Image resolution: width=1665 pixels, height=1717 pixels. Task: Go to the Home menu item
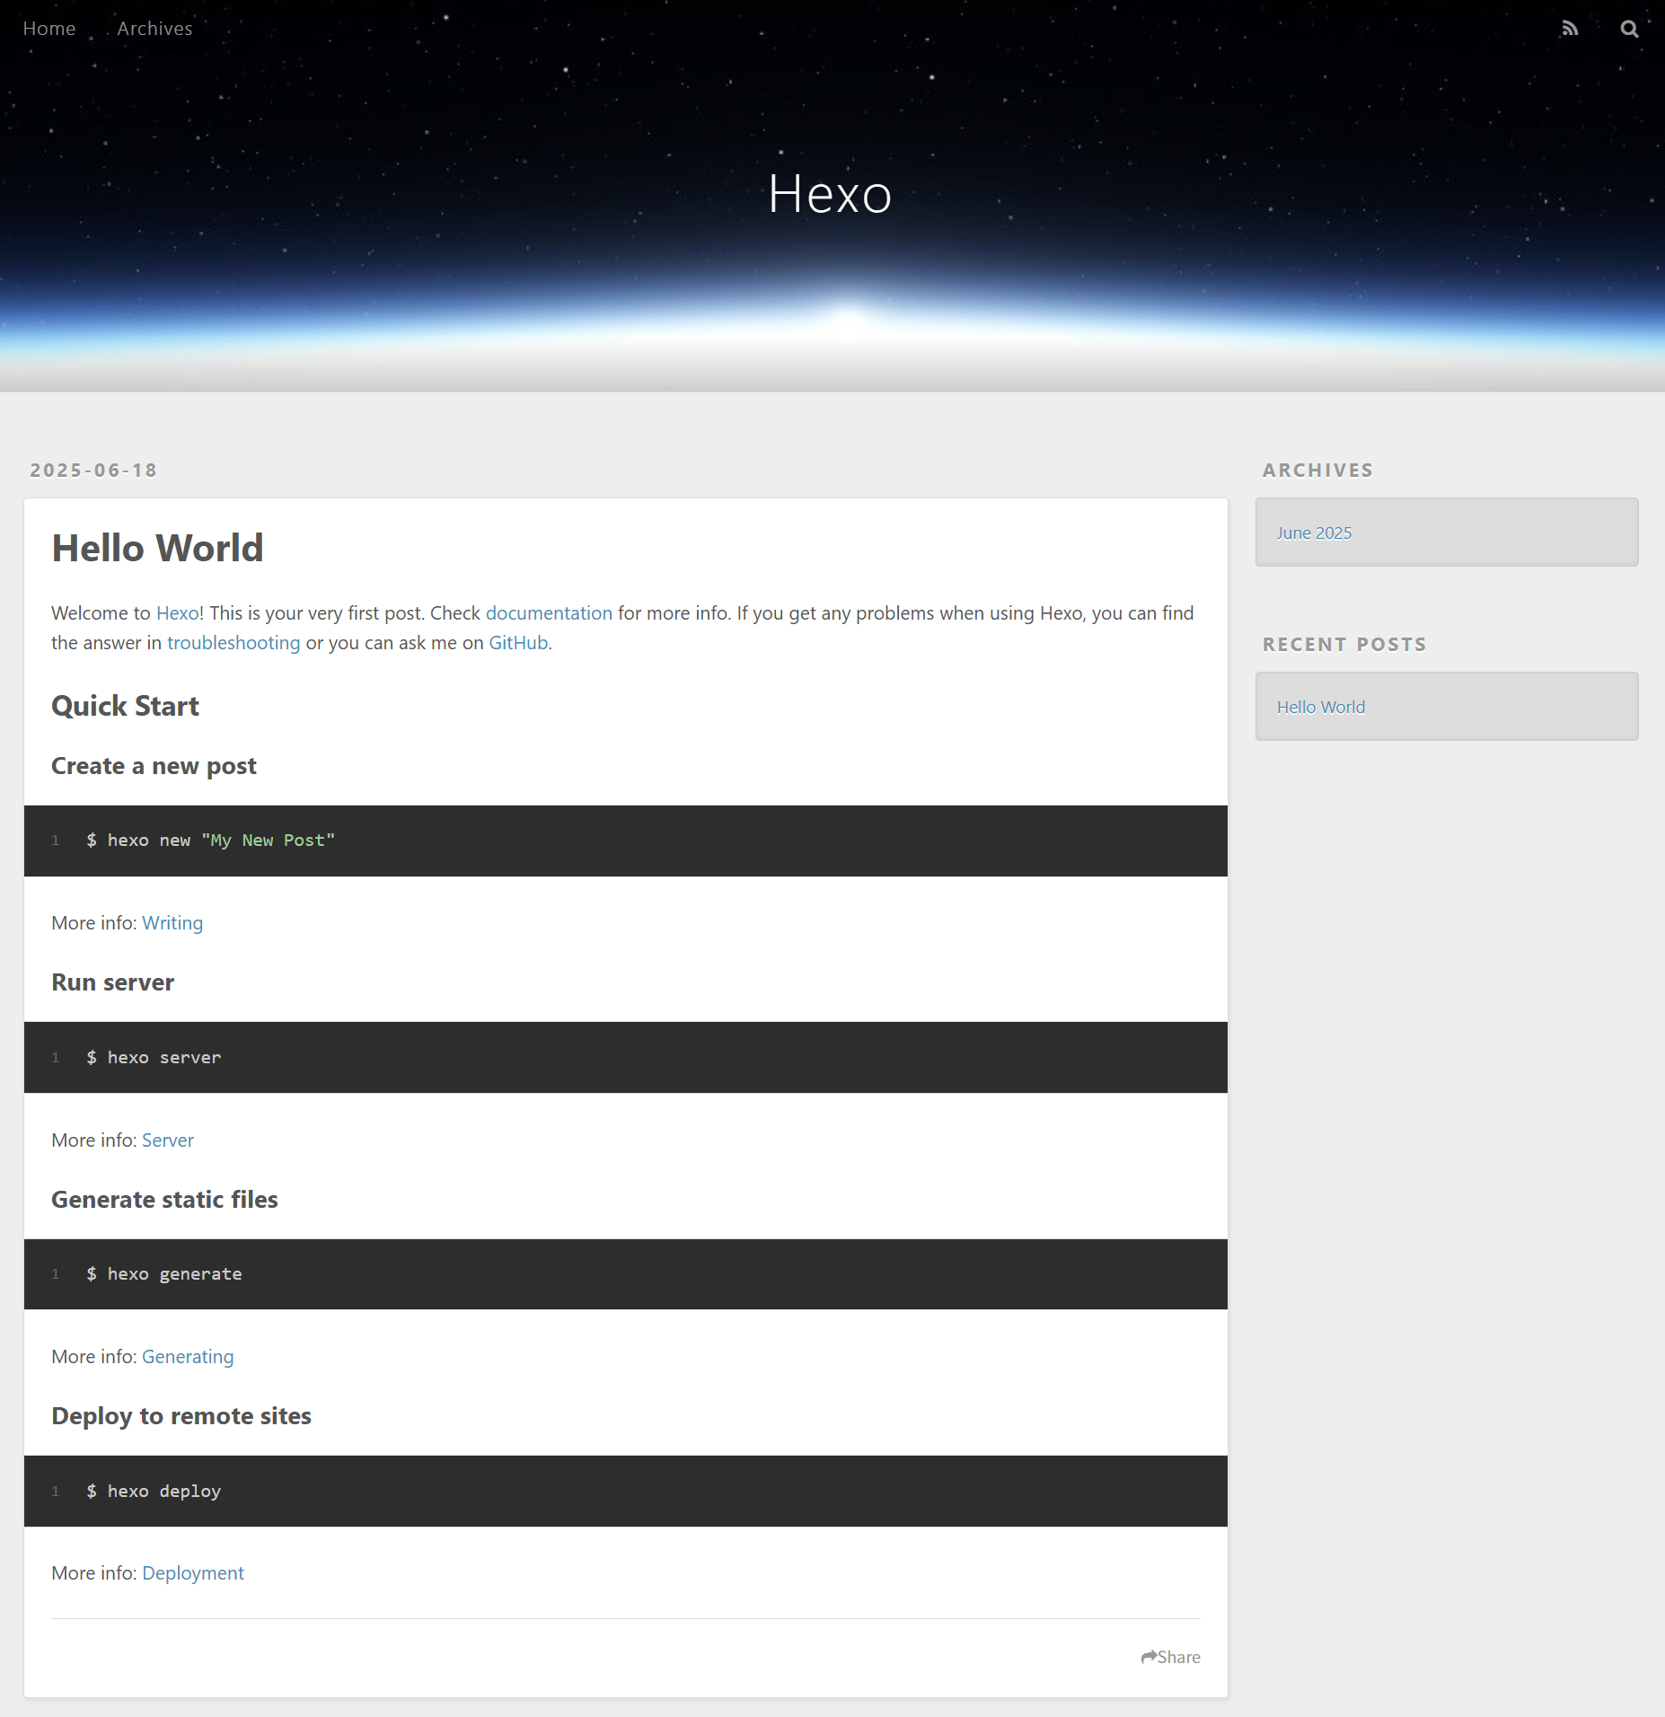point(49,29)
